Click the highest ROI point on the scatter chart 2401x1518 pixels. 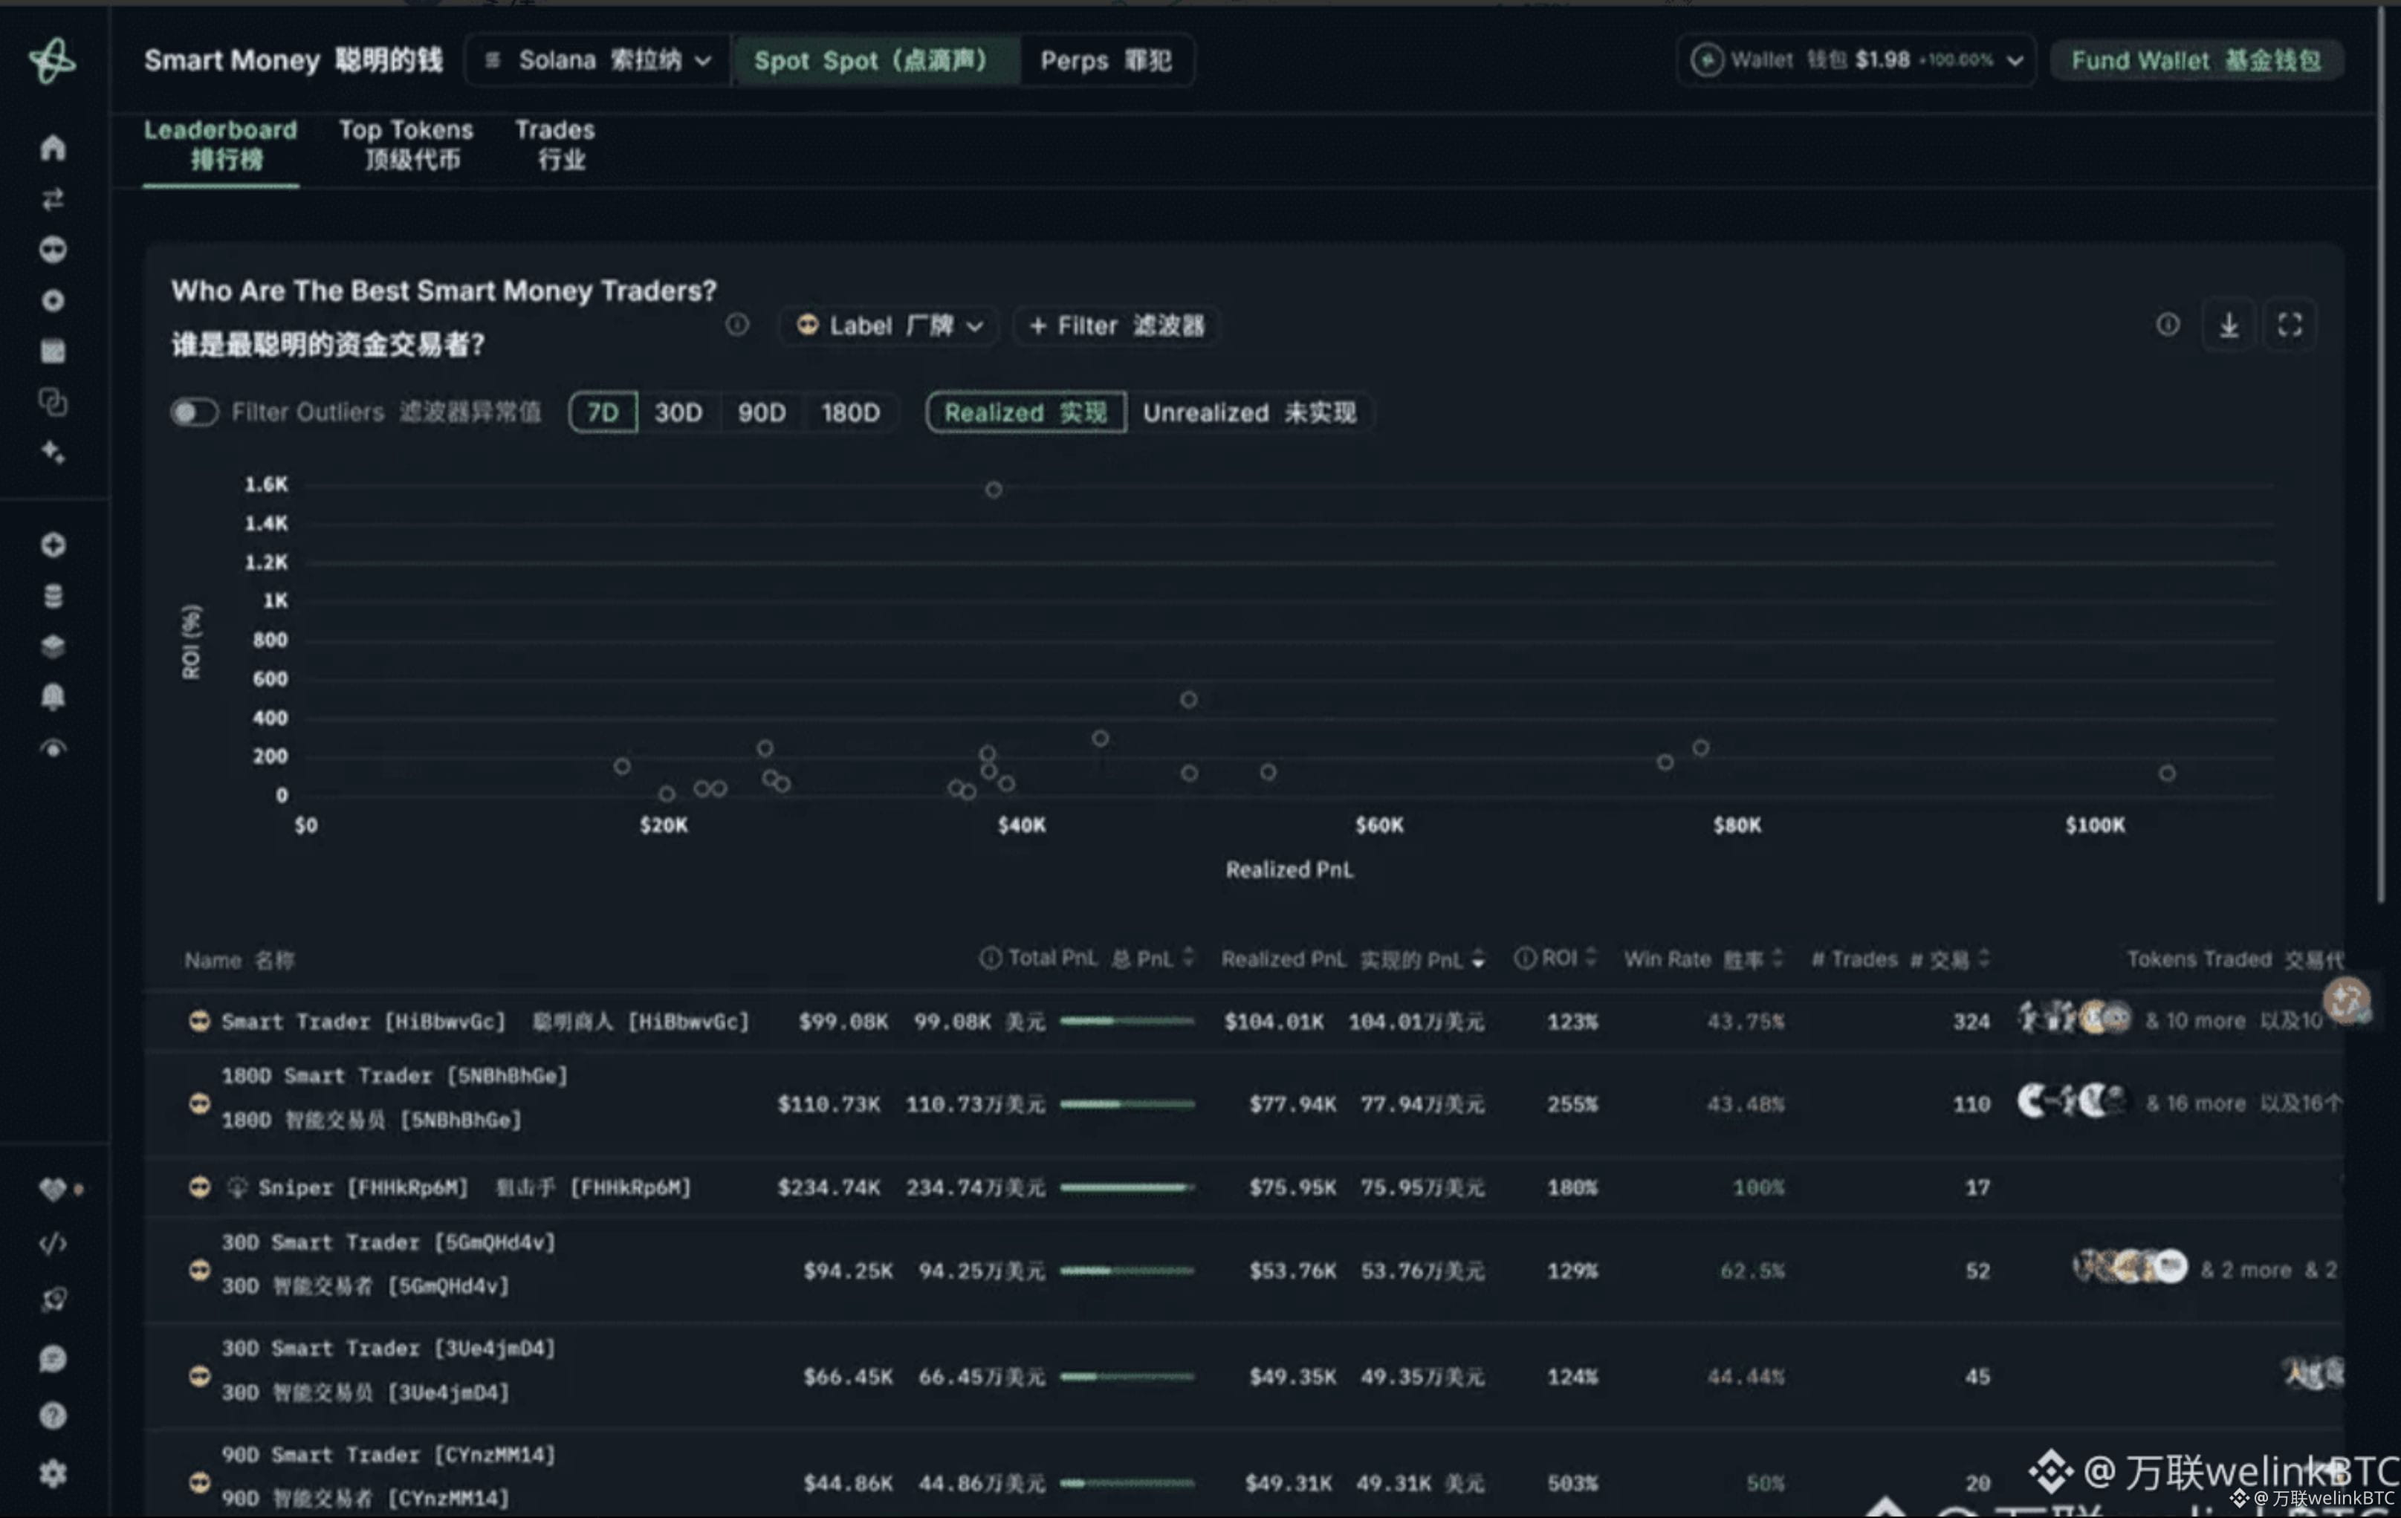point(993,490)
